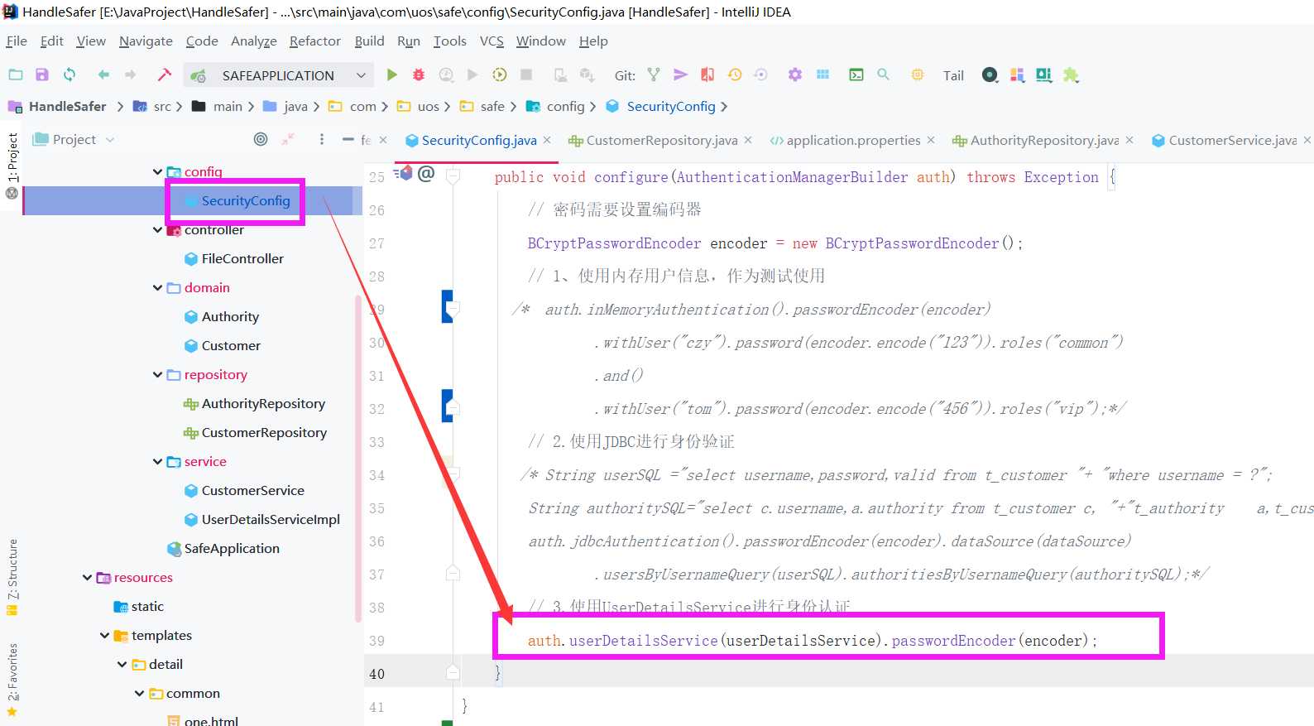Click the green puzzle plugin icon
Screen dimensions: 1314x726
click(1071, 75)
